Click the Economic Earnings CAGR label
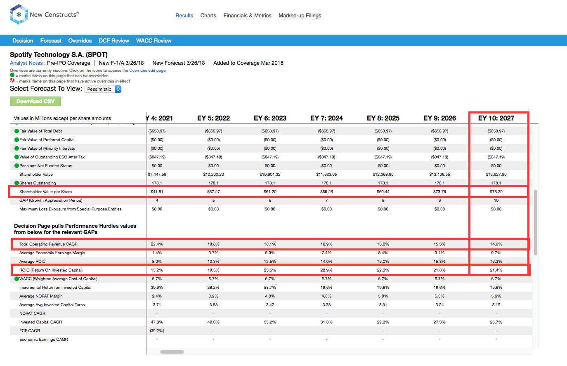This screenshot has height=366, width=567. click(43, 339)
